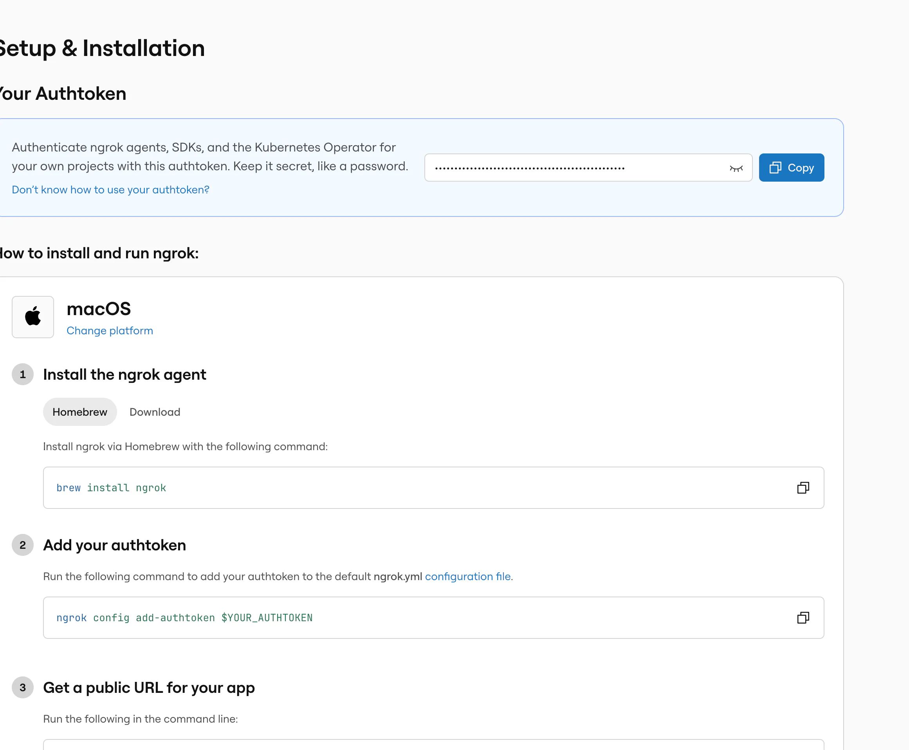
Task: Copy the brew install ngrok command
Action: [803, 488]
